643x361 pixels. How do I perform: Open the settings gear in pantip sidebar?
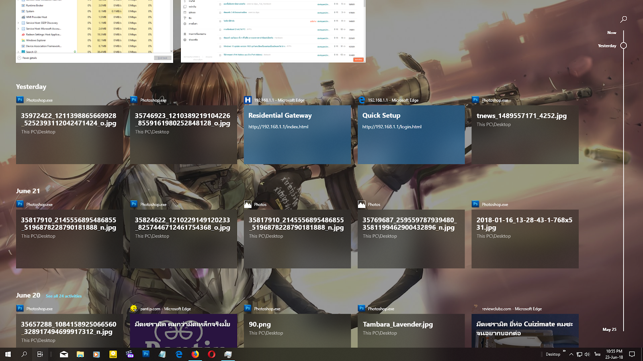(x=186, y=23)
